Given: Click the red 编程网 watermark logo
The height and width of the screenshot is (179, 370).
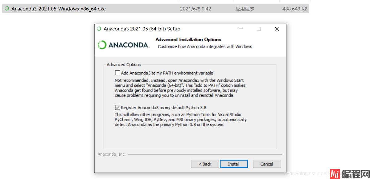Looking at the screenshot, I should pos(348,173).
